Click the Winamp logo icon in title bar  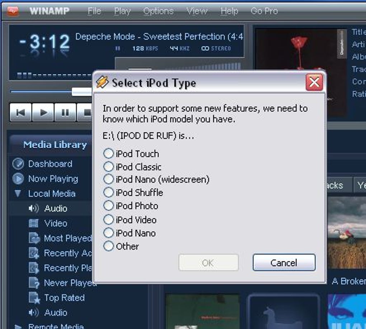(x=13, y=11)
